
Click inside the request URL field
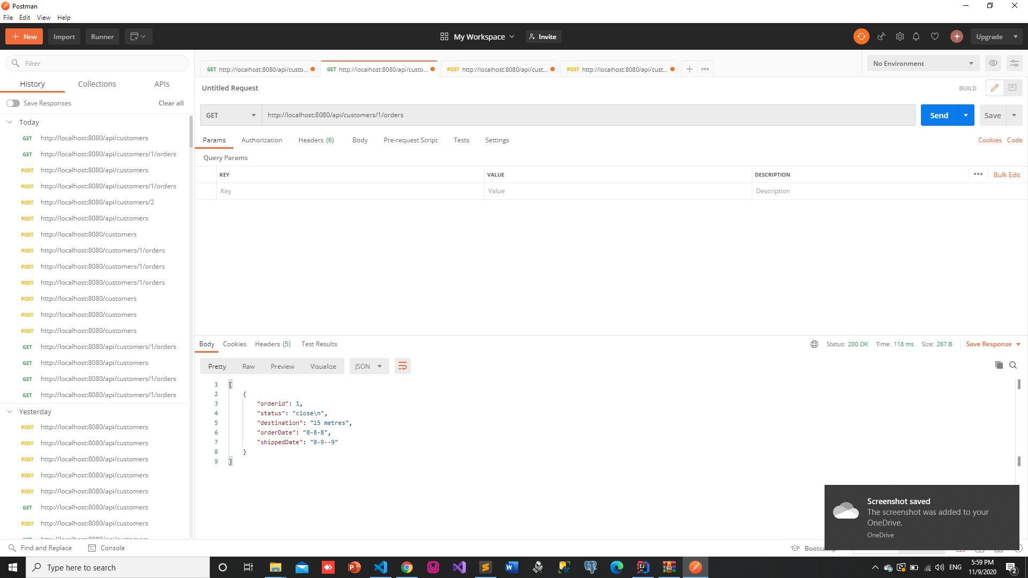(482, 115)
